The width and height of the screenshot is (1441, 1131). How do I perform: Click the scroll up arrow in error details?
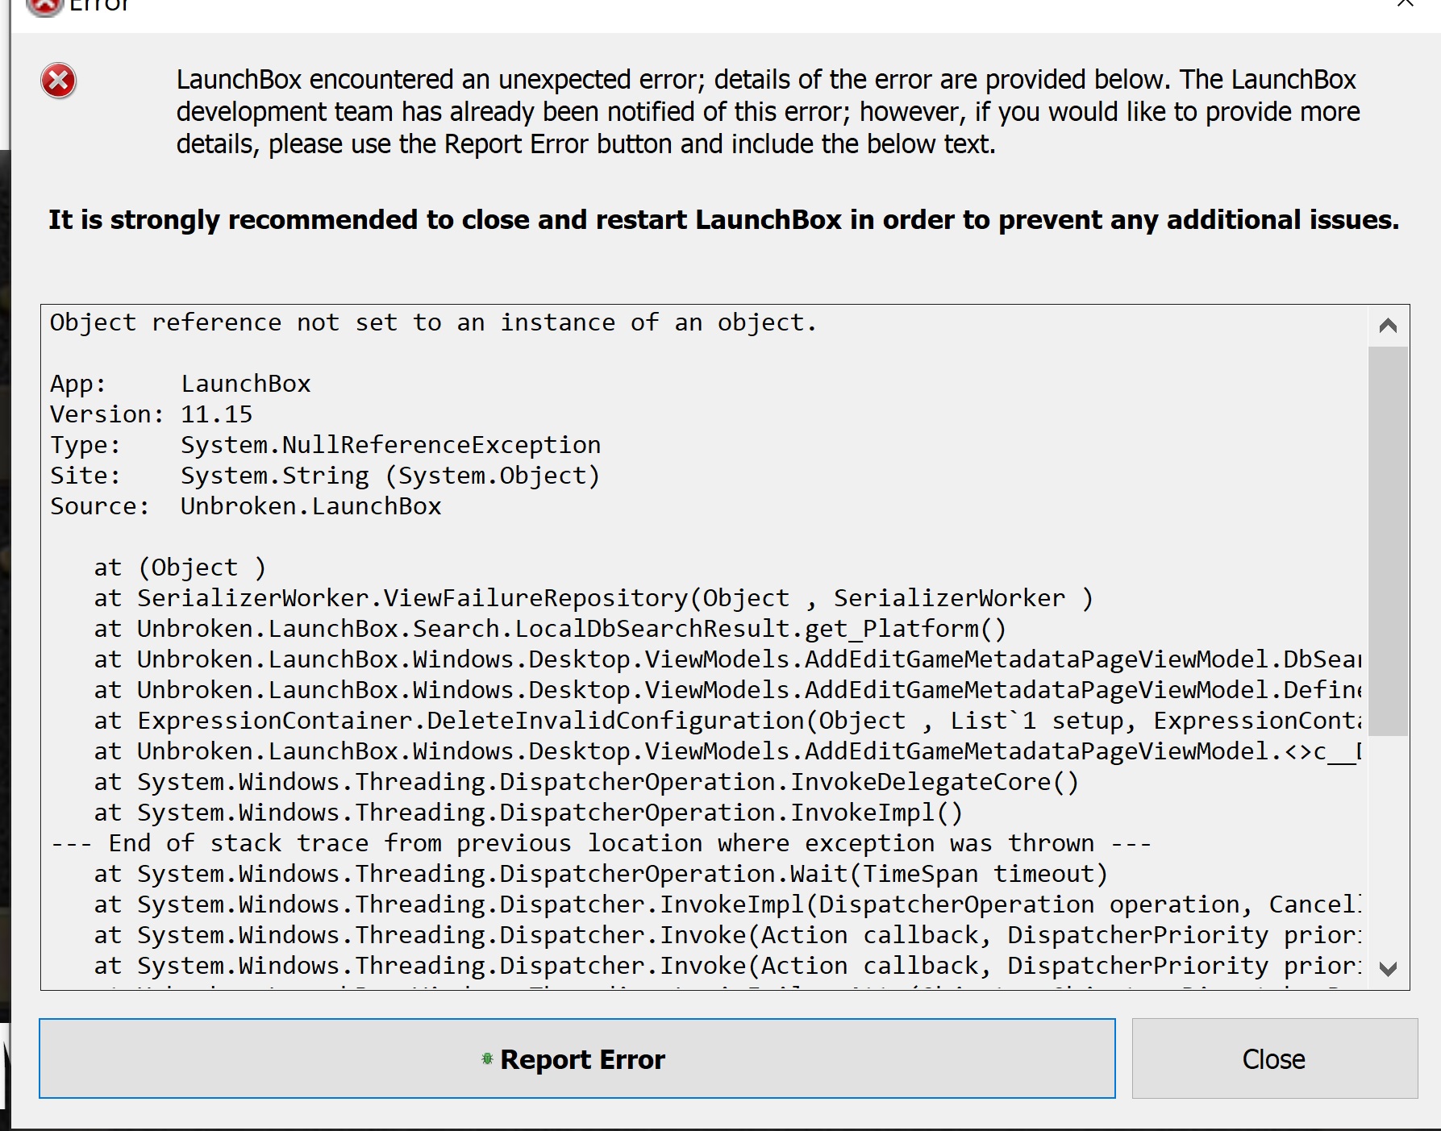tap(1388, 326)
